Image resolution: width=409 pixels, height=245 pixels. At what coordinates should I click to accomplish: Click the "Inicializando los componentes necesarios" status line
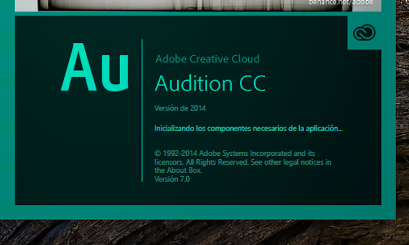(248, 129)
